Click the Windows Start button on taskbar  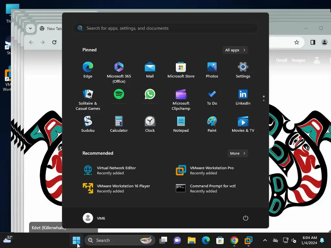pyautogui.click(x=76, y=240)
